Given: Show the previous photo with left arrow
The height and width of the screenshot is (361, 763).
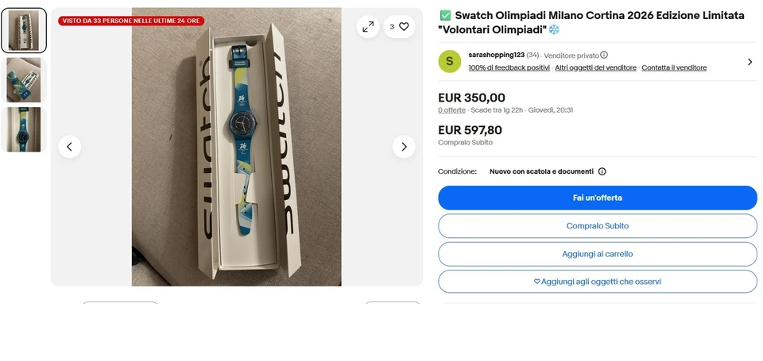Looking at the screenshot, I should [x=70, y=147].
